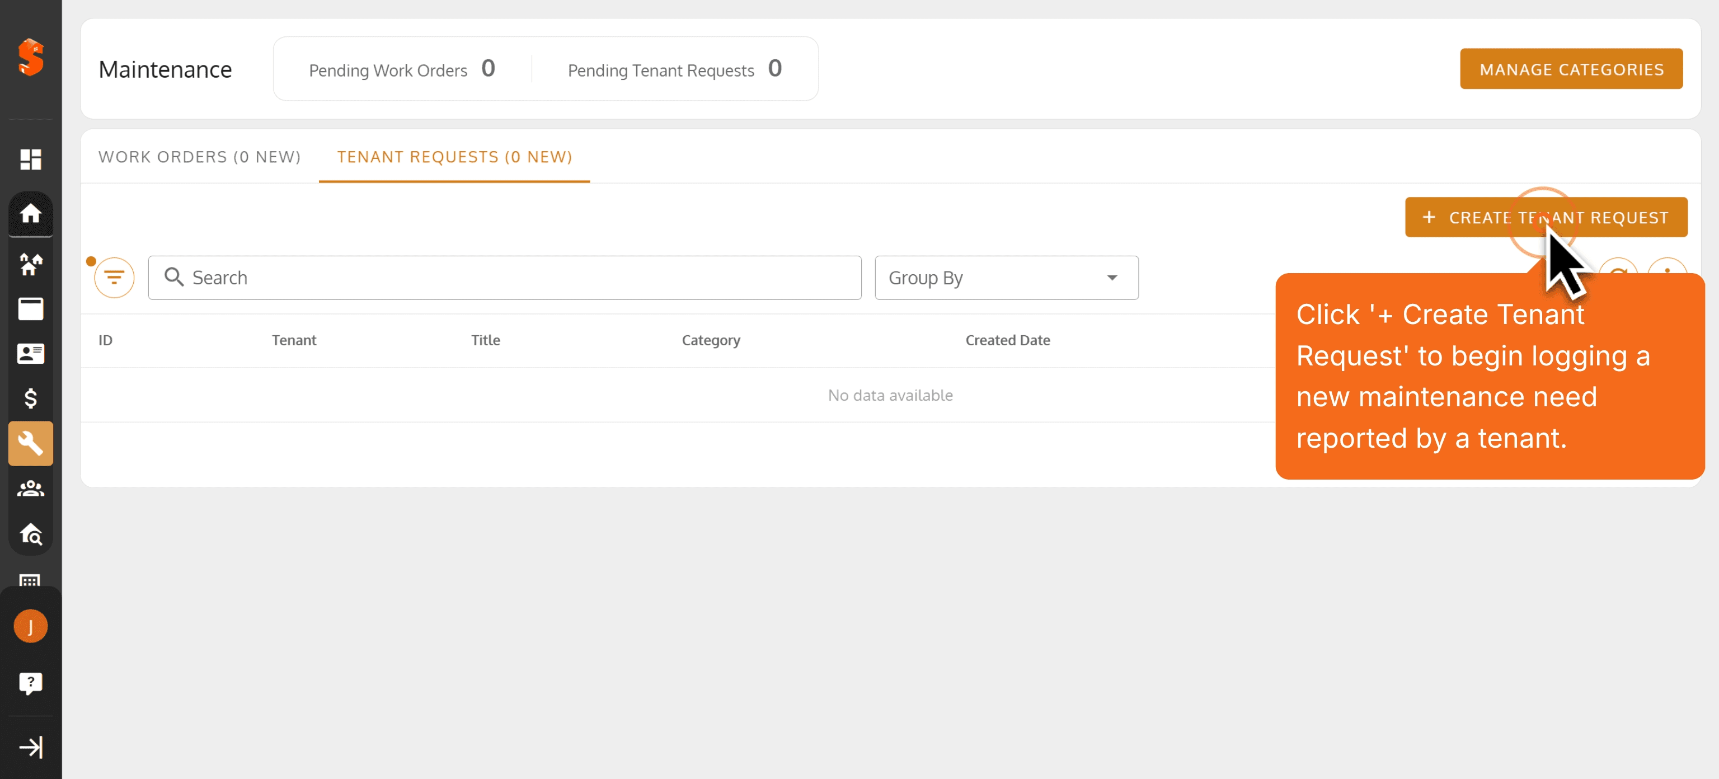This screenshot has width=1719, height=779.
Task: Click Pending Work Orders count
Action: pos(488,68)
